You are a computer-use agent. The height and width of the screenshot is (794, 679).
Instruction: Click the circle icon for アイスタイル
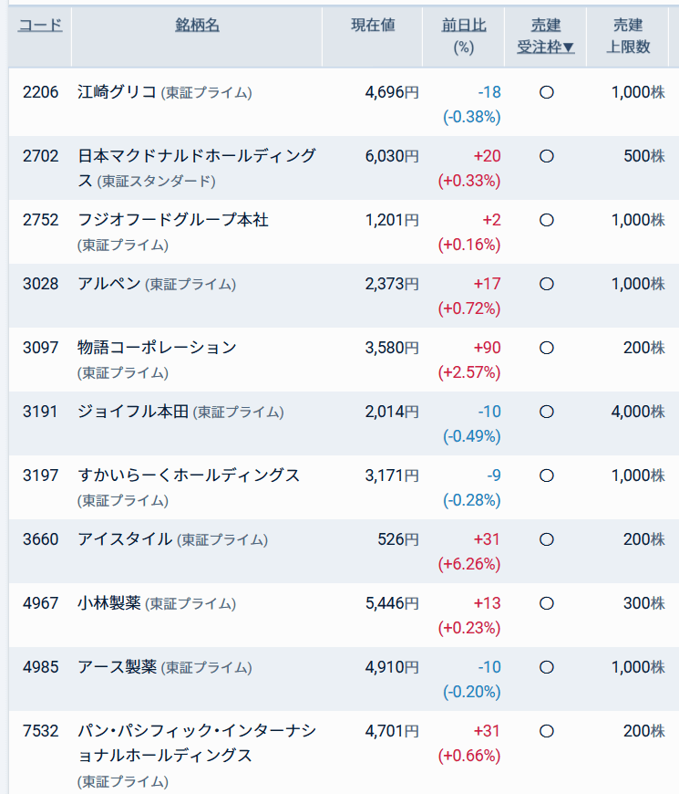[x=547, y=539]
